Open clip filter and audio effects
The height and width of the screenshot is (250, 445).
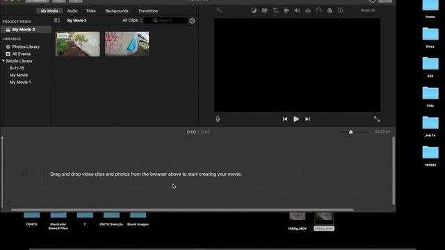tap(330, 10)
